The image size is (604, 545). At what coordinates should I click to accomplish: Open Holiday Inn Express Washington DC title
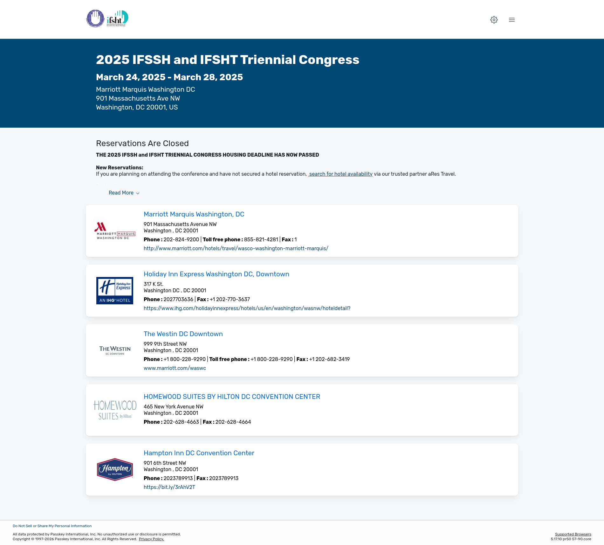(216, 274)
